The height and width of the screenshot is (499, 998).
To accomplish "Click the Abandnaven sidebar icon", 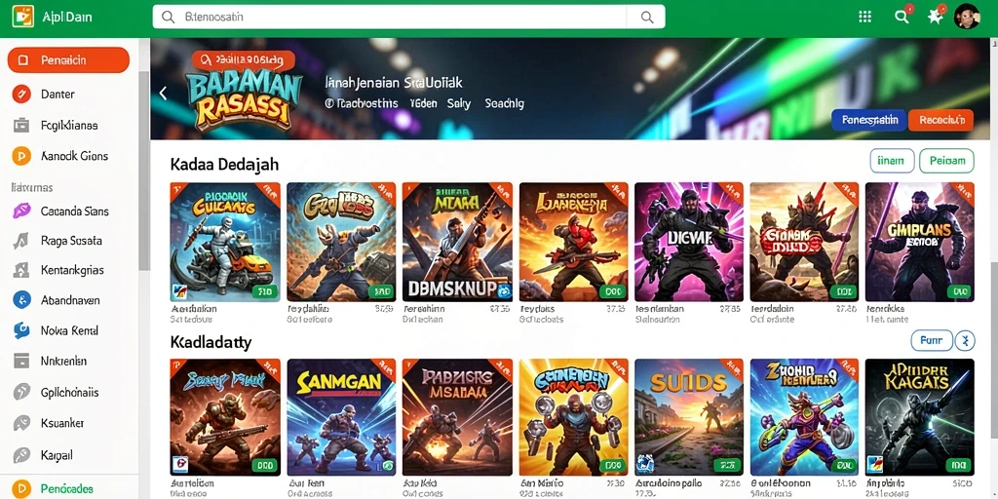I will pyautogui.click(x=21, y=300).
